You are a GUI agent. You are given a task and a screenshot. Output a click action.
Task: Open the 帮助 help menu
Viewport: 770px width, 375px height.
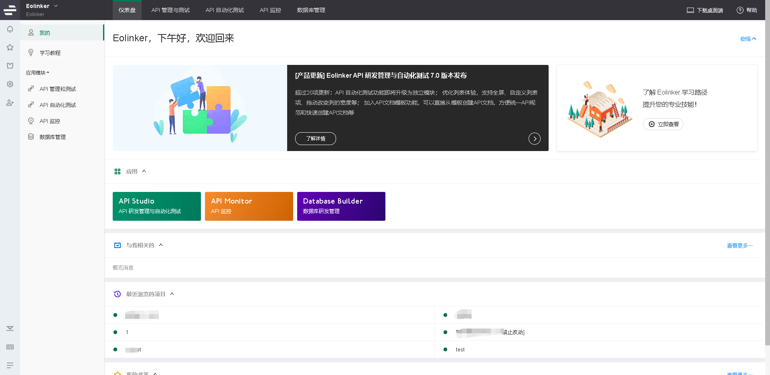tap(747, 10)
